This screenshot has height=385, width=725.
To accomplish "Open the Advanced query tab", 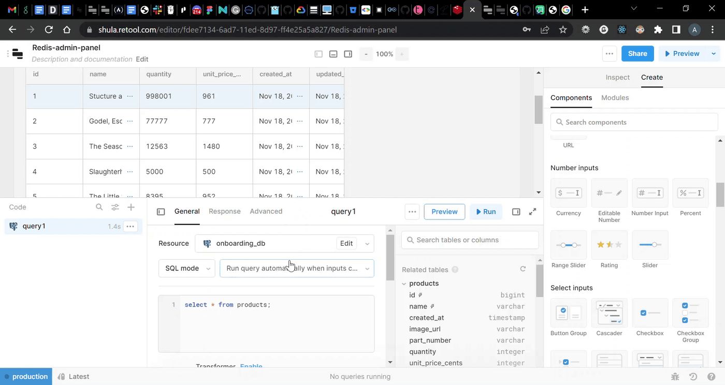I will [x=266, y=211].
